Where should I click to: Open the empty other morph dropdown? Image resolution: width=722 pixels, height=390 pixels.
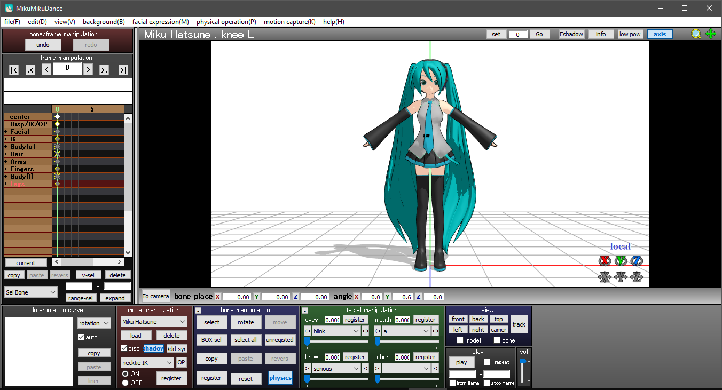click(x=406, y=369)
